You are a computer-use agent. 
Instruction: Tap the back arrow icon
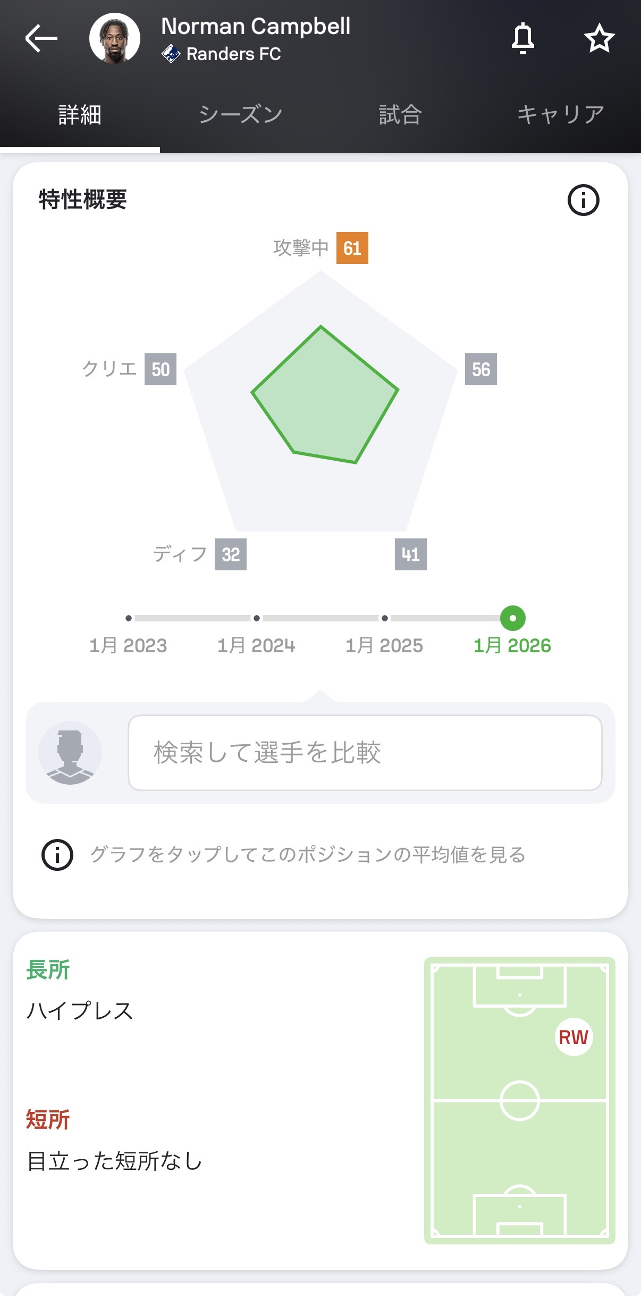[x=41, y=38]
